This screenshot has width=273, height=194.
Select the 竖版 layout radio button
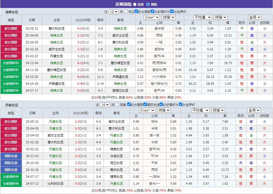point(135,4)
